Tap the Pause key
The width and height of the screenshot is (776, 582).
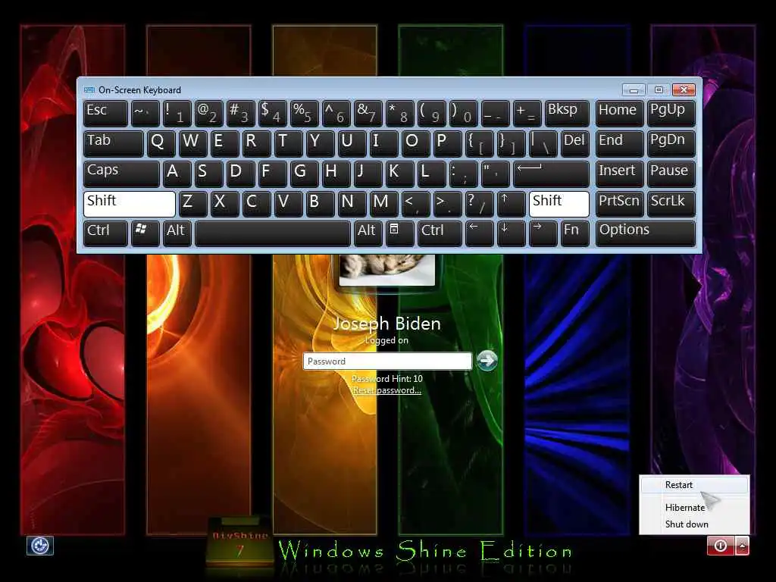point(671,174)
